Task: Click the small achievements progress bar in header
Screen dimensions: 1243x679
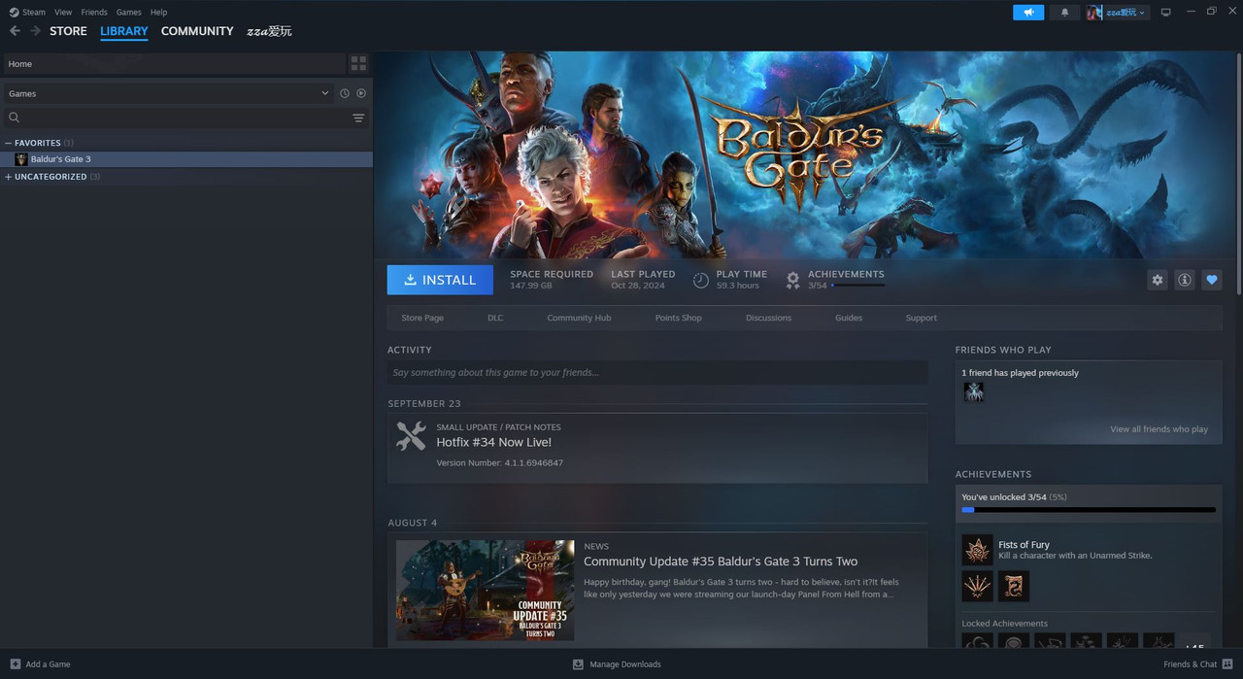Action: tap(857, 285)
